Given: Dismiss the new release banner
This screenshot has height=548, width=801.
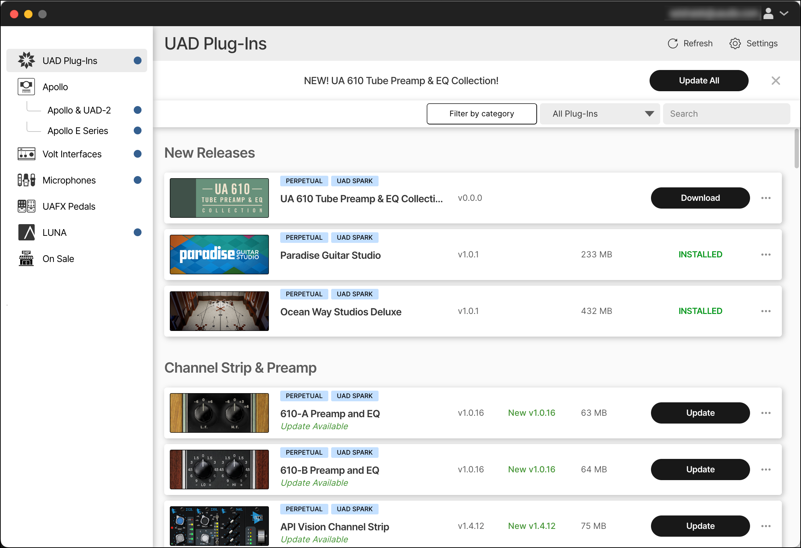Looking at the screenshot, I should point(776,81).
